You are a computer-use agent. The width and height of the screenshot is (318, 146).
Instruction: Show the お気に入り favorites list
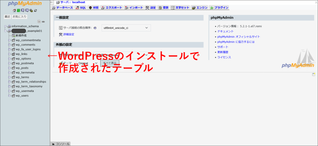point(20,17)
